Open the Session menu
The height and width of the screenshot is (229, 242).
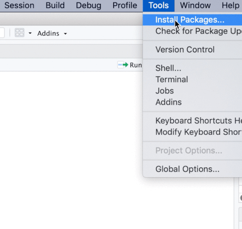click(x=19, y=5)
